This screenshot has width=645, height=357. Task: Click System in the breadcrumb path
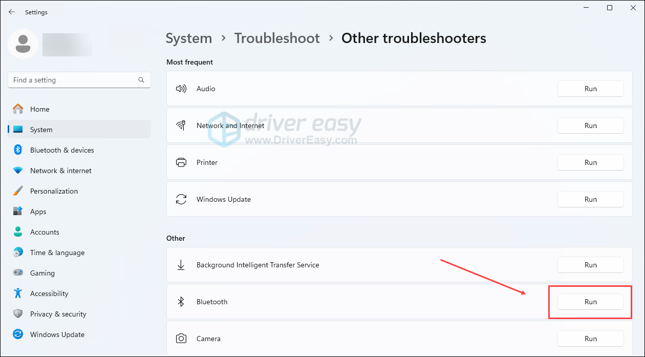coord(188,38)
